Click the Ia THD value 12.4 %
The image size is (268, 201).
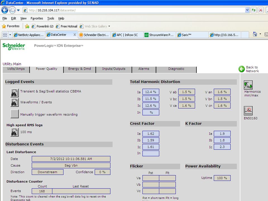point(151,92)
